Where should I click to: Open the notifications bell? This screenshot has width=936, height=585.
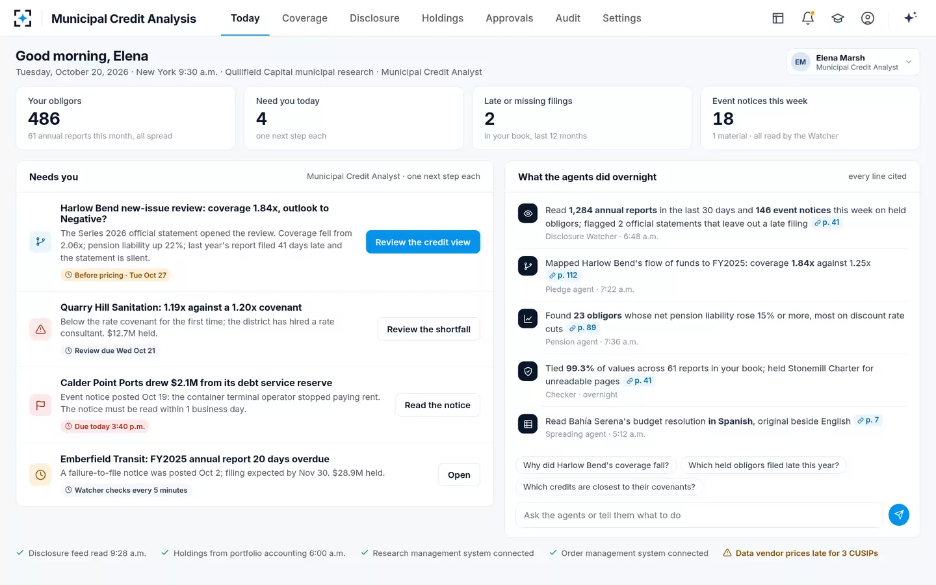point(808,18)
